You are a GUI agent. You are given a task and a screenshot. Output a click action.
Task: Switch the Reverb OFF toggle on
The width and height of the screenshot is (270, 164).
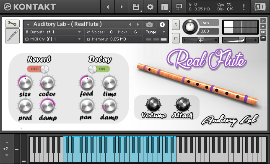coord(38,69)
